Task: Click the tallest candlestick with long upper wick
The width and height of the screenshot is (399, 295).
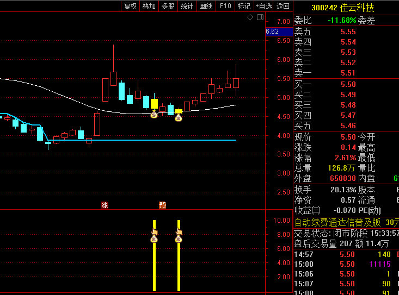Action: coord(113,79)
